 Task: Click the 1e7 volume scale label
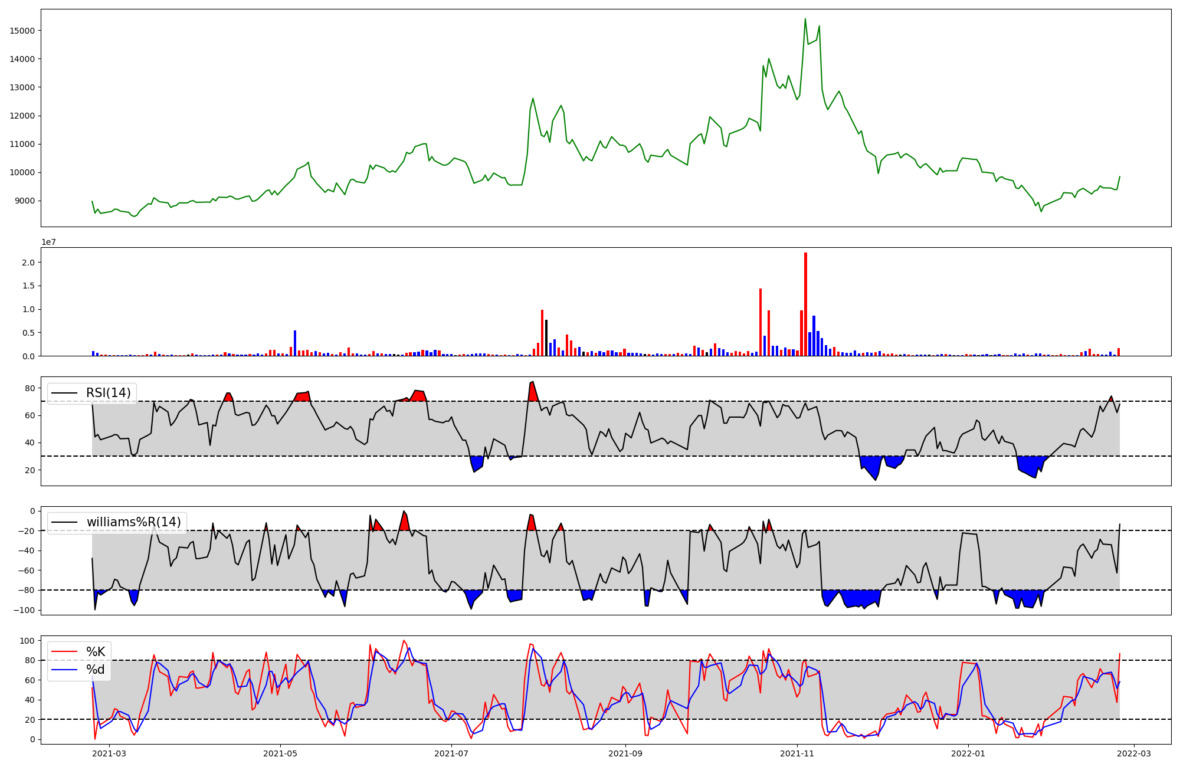[49, 242]
